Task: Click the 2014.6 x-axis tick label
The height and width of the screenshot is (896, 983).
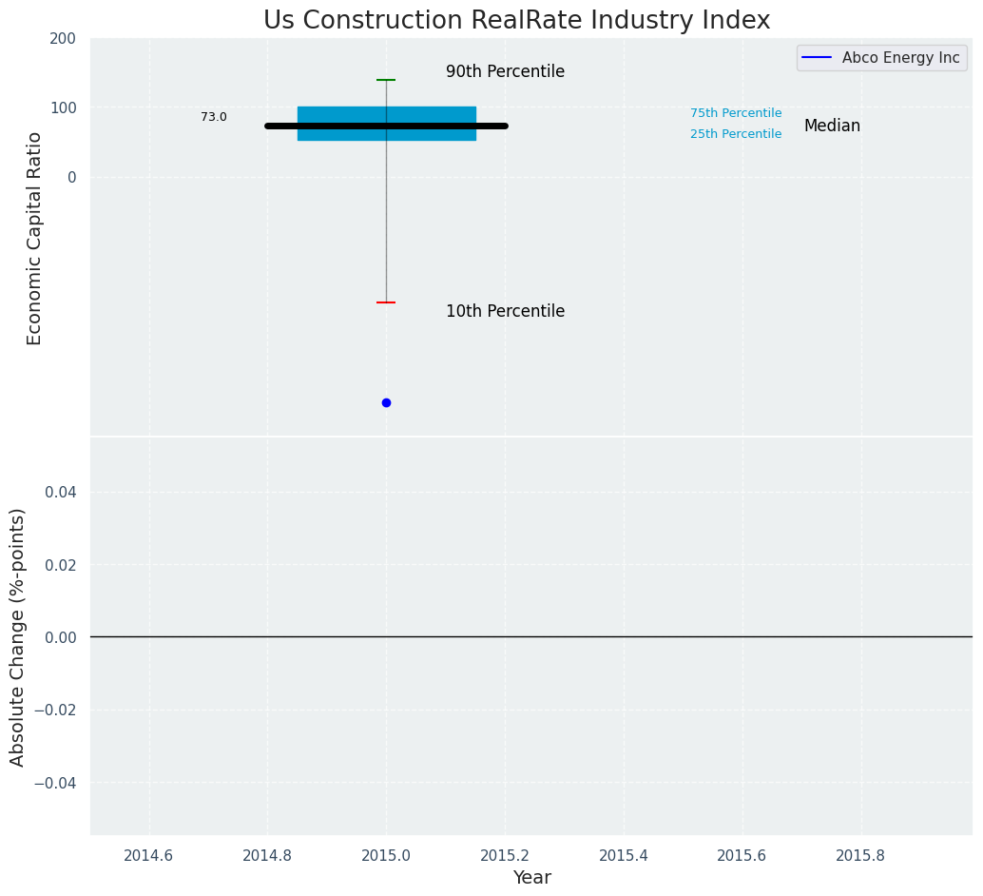Action: point(148,854)
